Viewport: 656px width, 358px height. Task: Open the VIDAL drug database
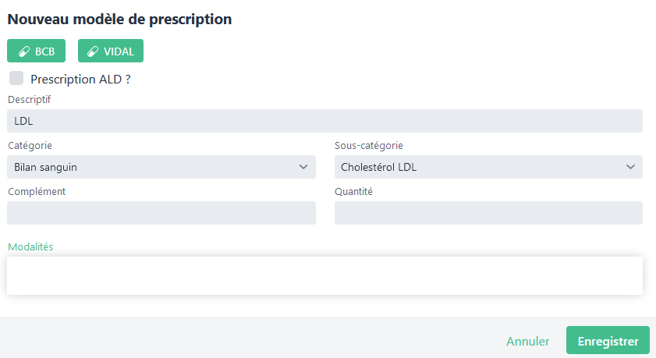[x=111, y=51]
